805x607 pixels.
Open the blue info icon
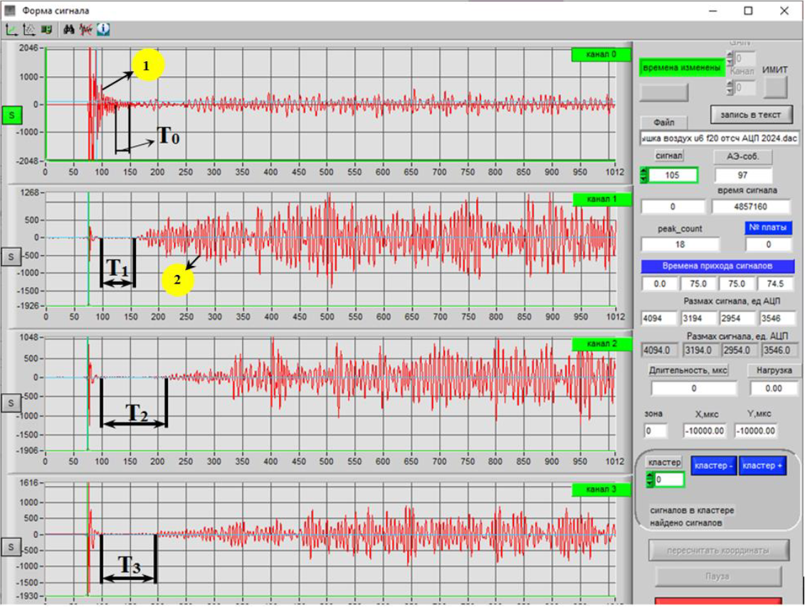click(x=103, y=30)
